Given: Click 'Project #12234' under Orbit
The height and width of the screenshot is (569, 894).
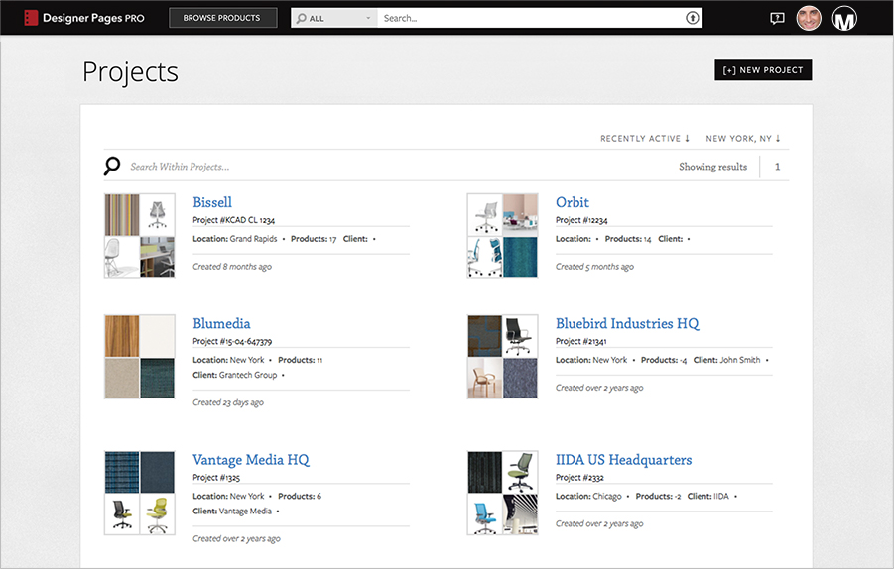Looking at the screenshot, I should [581, 220].
